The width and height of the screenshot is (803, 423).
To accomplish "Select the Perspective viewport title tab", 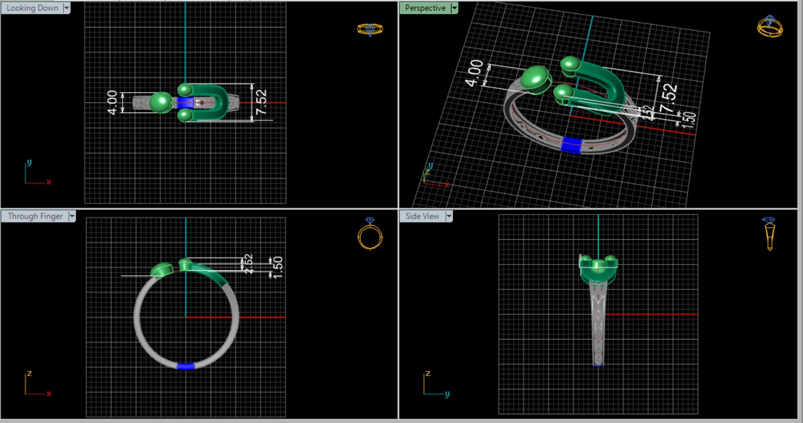I will [425, 8].
